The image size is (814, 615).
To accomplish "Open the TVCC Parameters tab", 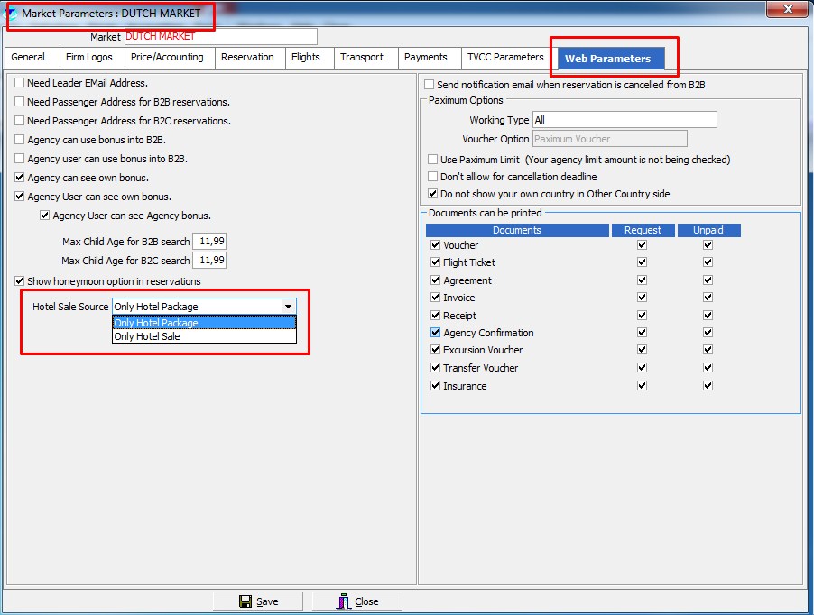I will click(504, 57).
